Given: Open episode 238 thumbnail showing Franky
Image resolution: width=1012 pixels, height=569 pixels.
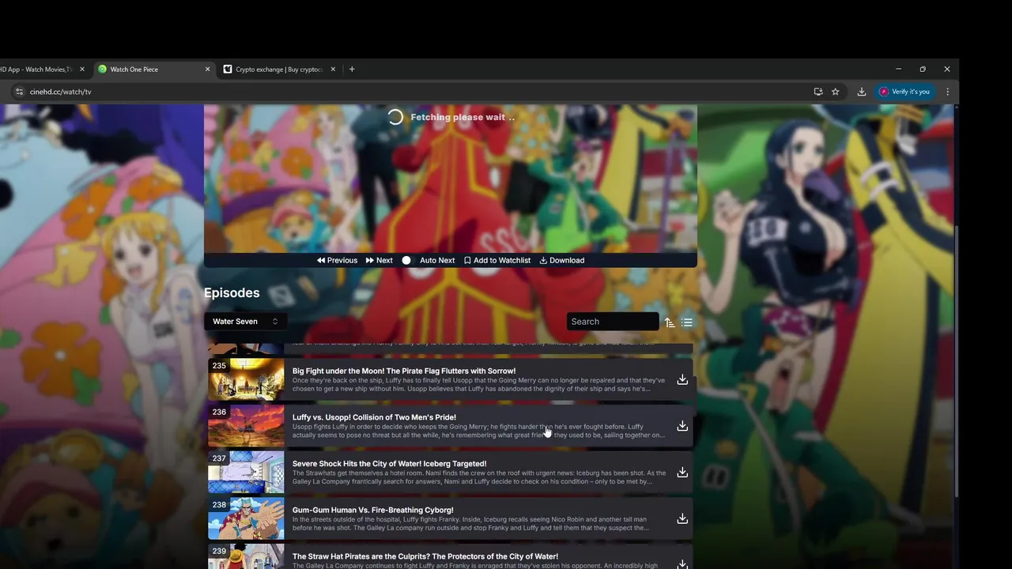Looking at the screenshot, I should pyautogui.click(x=246, y=518).
